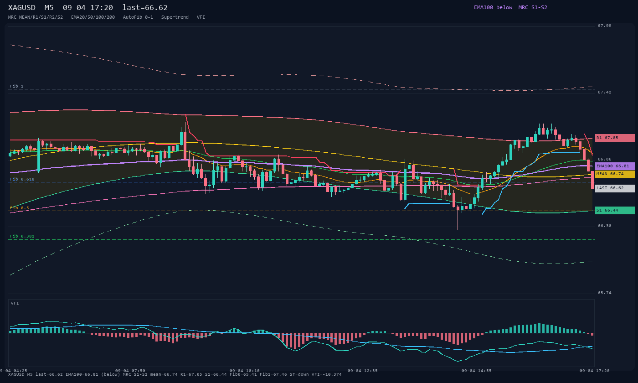Select the 09-04 17:20 label on the time axis
Viewport: 638px width, 383px height.
point(595,371)
